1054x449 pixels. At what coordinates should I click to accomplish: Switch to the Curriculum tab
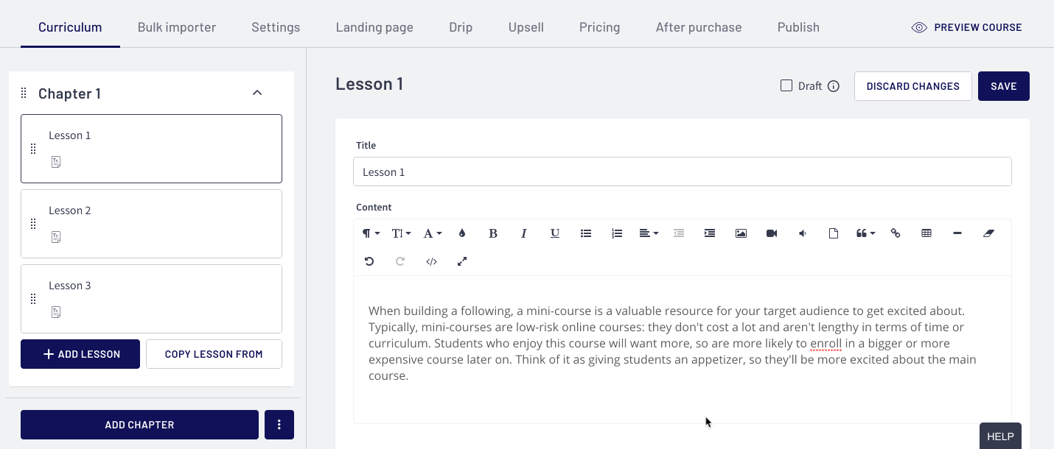pyautogui.click(x=70, y=27)
